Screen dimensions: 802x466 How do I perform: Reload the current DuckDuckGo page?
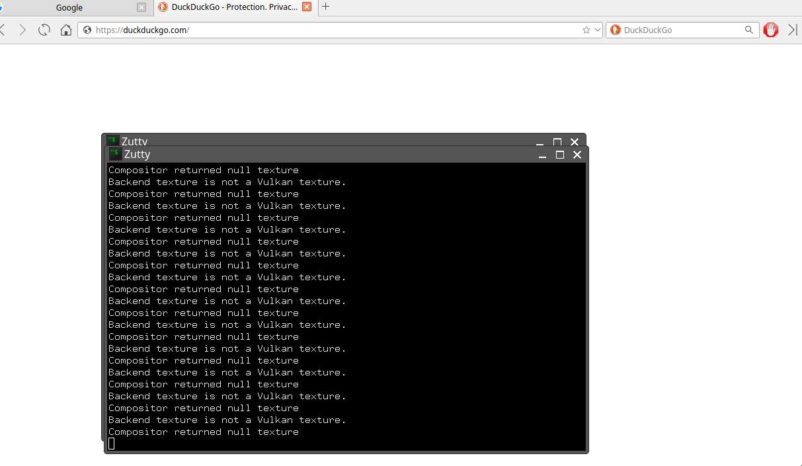coord(44,30)
